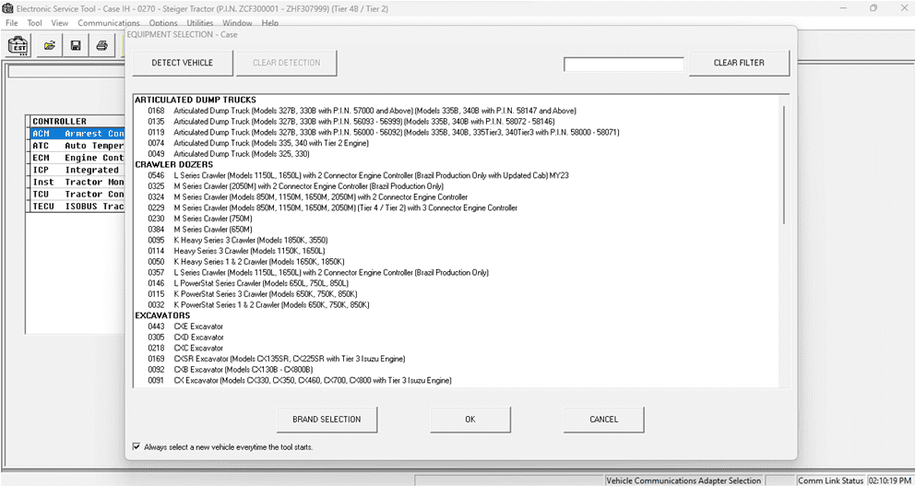Open the Communications menu
Image resolution: width=915 pixels, height=486 pixels.
pos(109,23)
